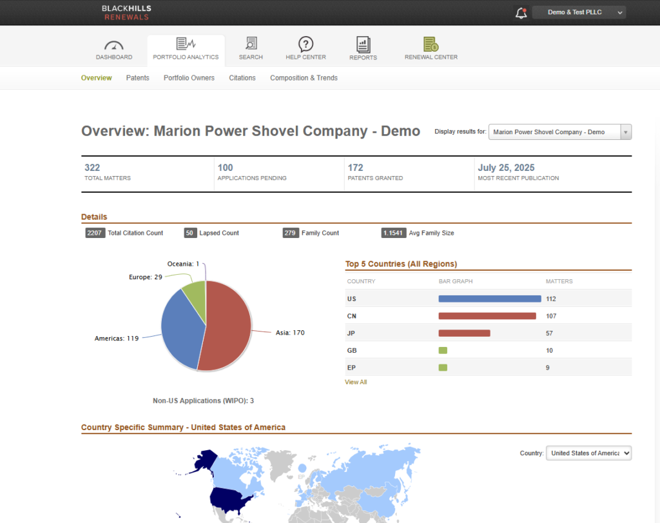Open the Reports document icon
The image size is (660, 523).
point(364,44)
